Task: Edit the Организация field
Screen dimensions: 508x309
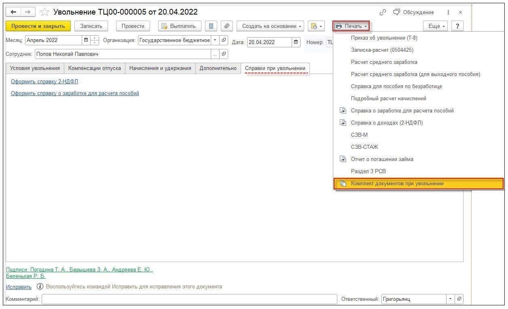Action: pos(174,40)
